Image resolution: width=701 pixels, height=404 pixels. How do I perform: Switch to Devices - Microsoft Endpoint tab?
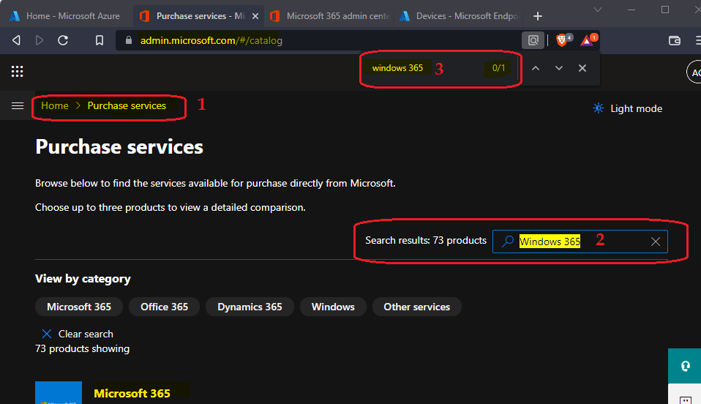[460, 16]
